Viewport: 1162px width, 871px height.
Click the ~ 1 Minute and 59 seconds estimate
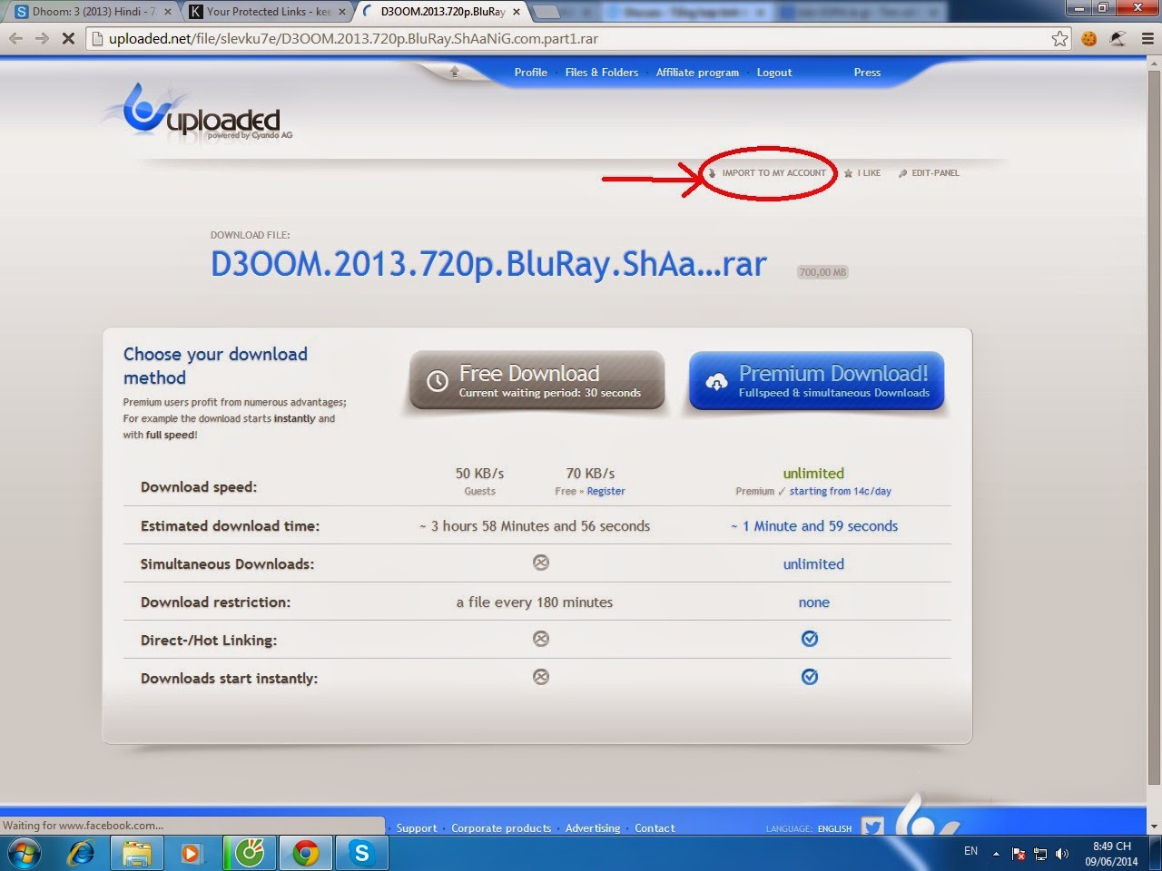coord(814,525)
